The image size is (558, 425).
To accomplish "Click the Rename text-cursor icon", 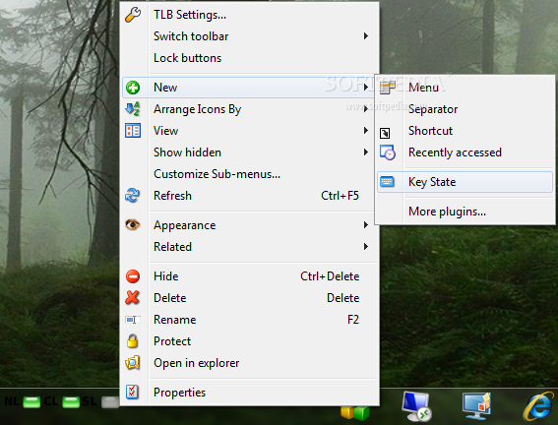I will pos(133,320).
